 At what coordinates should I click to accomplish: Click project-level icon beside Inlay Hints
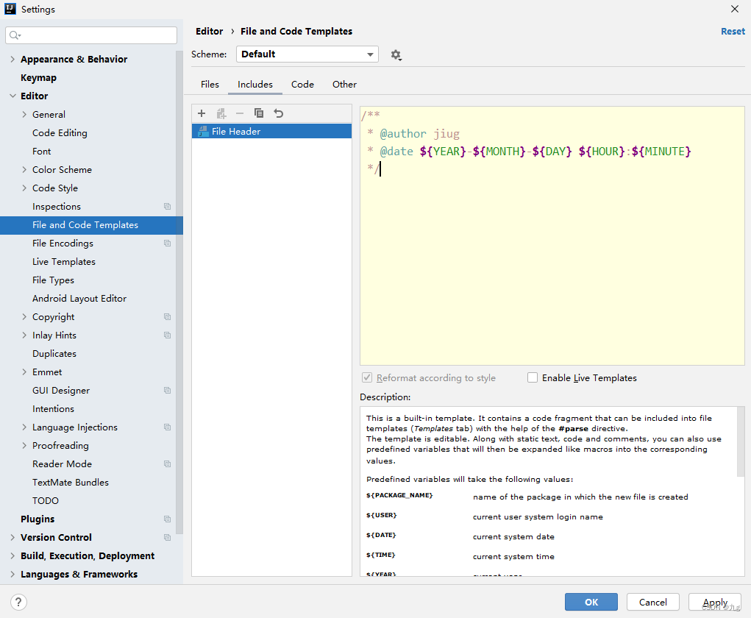click(167, 335)
